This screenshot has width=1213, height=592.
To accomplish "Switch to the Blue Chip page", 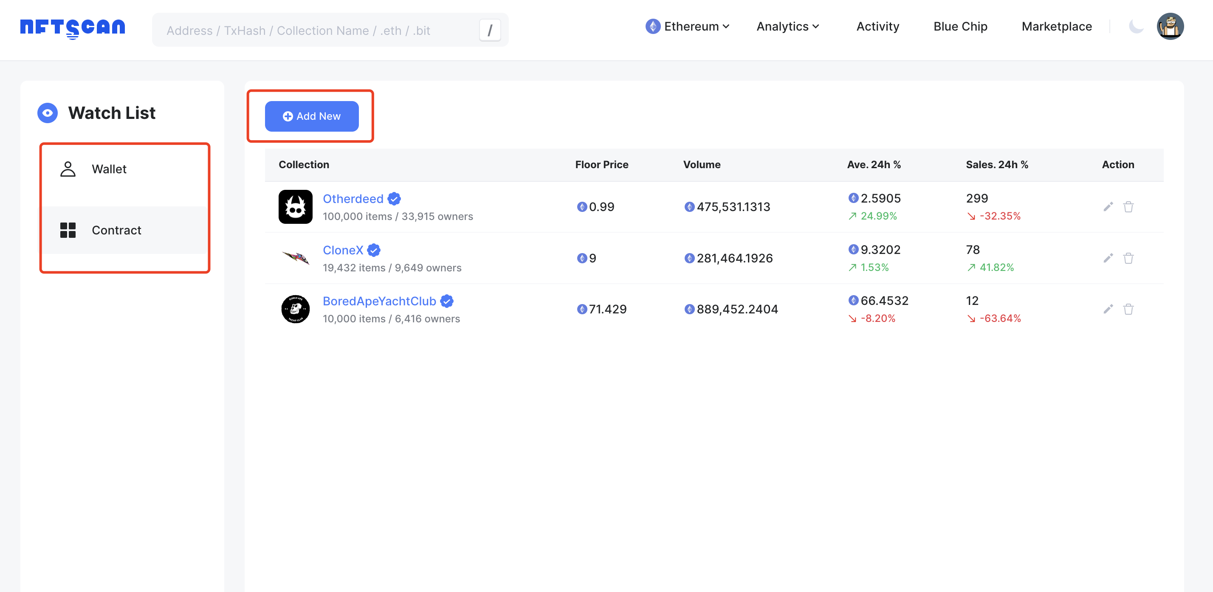I will [x=960, y=27].
